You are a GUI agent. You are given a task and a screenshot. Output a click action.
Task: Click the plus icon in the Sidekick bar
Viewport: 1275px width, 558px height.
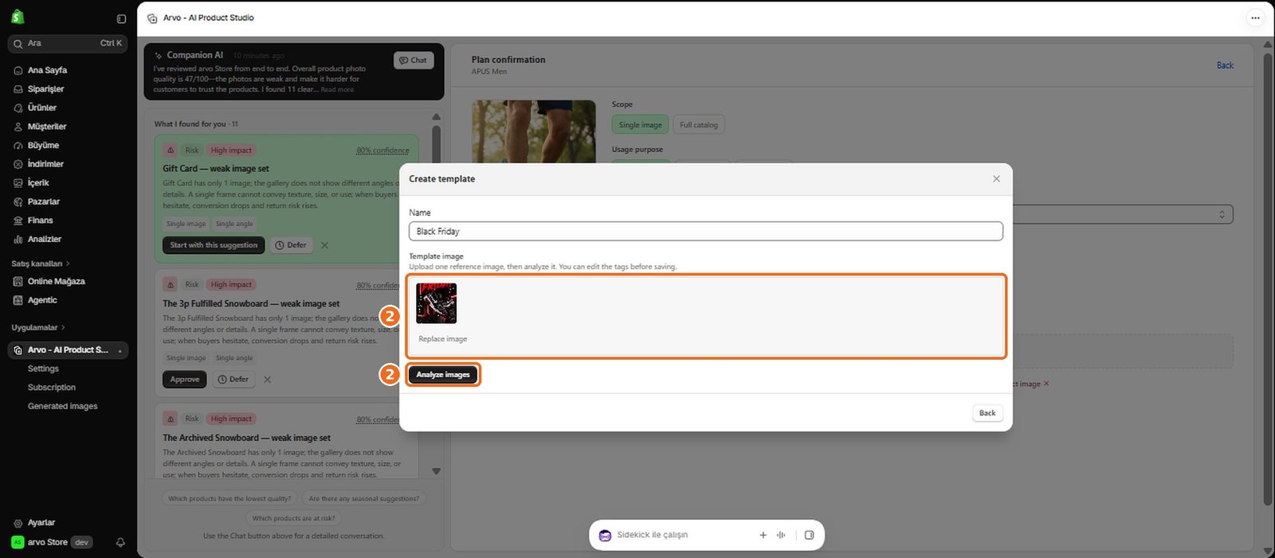pyautogui.click(x=763, y=536)
